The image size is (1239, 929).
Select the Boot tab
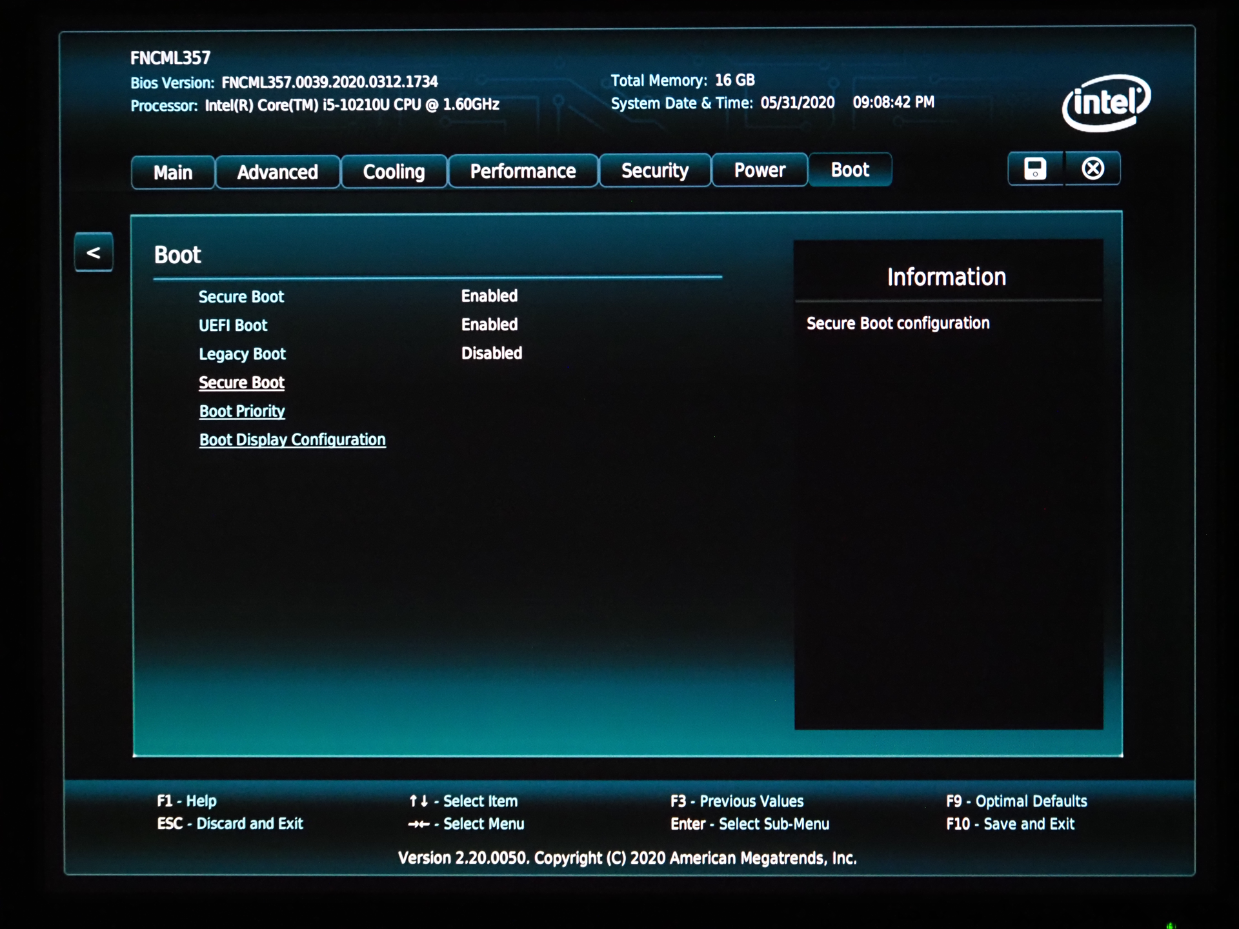[x=849, y=170]
